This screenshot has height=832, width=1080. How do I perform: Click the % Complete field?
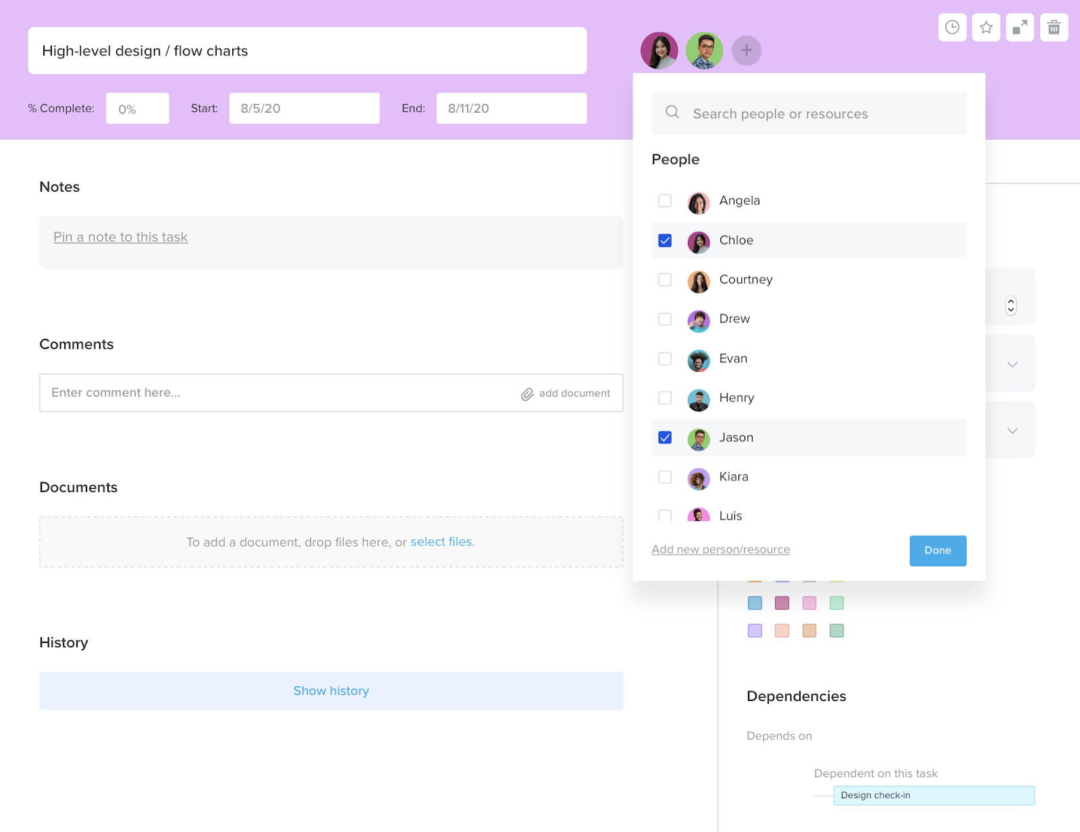(x=137, y=109)
